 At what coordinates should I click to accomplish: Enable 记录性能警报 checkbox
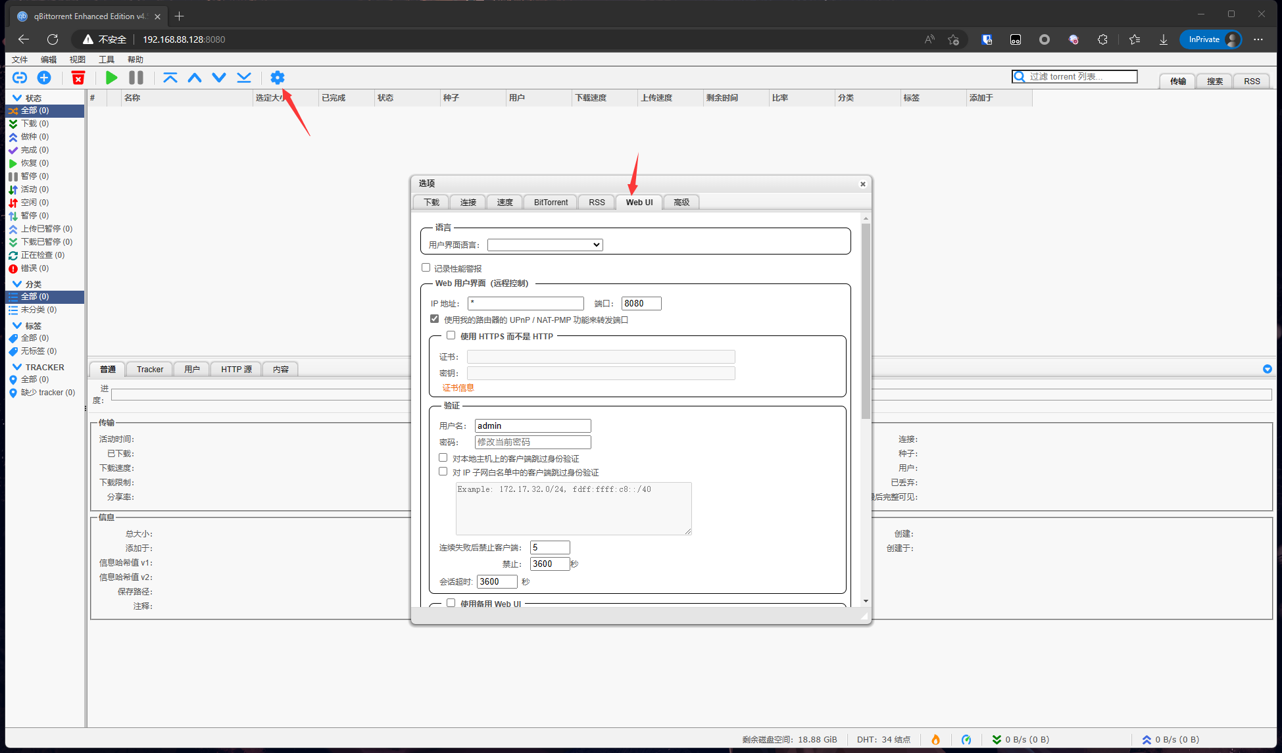click(x=426, y=268)
